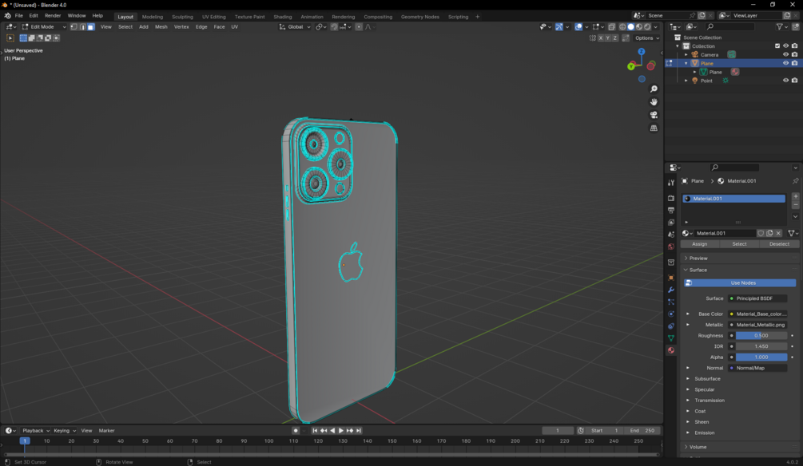Add a new material slot
Viewport: 803px width, 466px height.
click(795, 196)
